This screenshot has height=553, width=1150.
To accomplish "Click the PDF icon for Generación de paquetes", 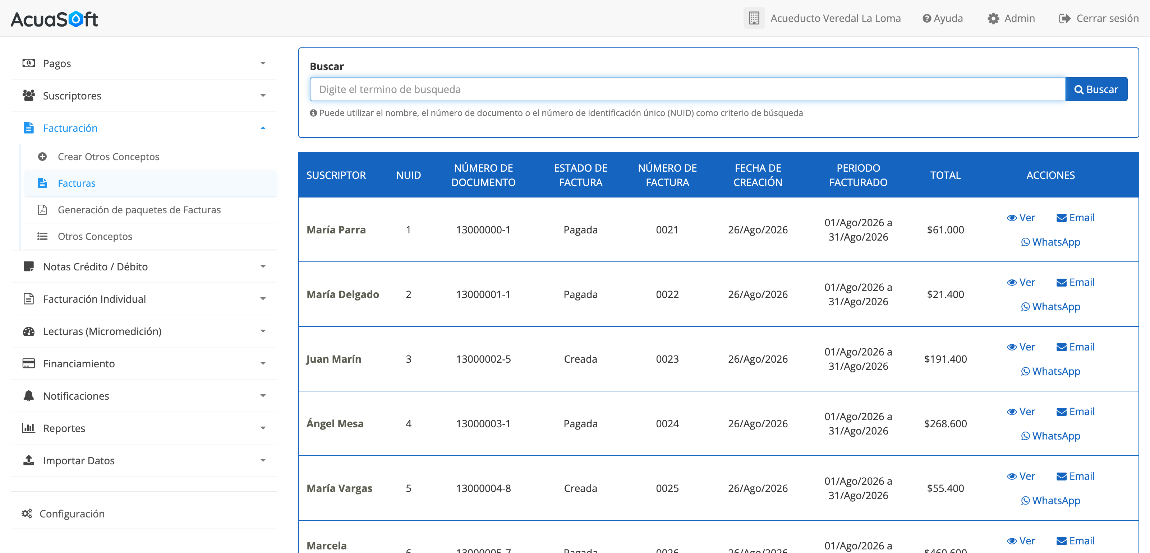I will [x=42, y=210].
